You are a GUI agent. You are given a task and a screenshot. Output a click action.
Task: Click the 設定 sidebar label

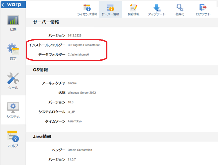coord(13,59)
